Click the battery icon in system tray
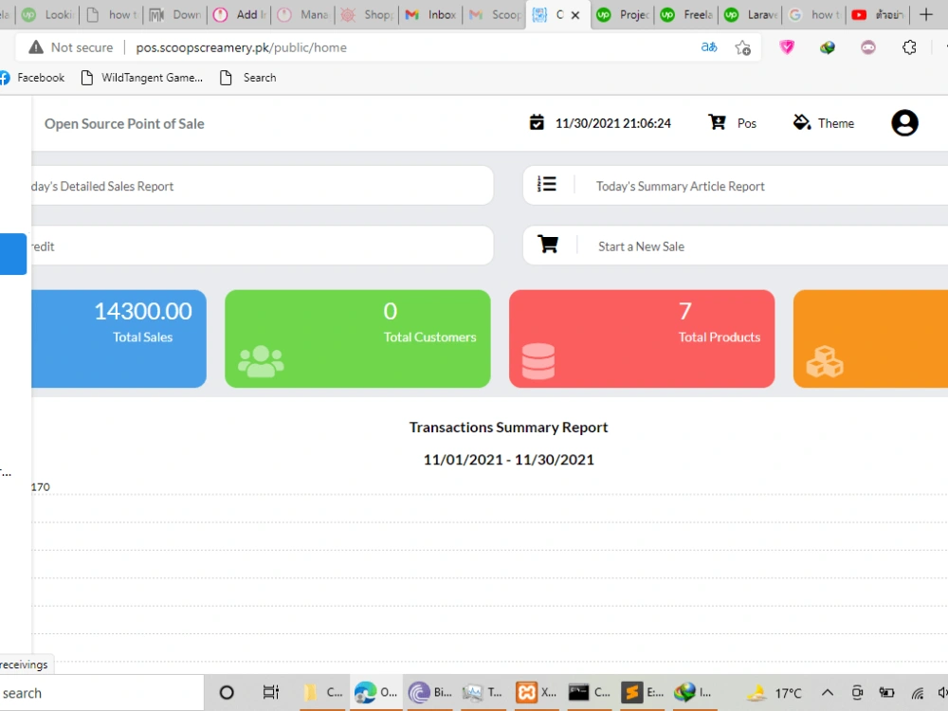The image size is (948, 711). 887,692
